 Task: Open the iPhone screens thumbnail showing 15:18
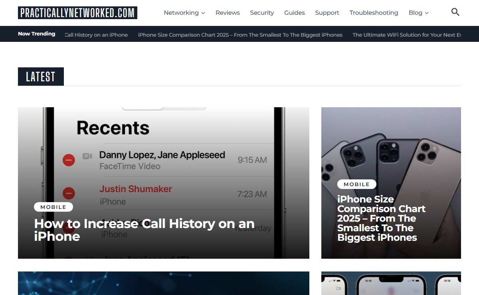coord(391,283)
